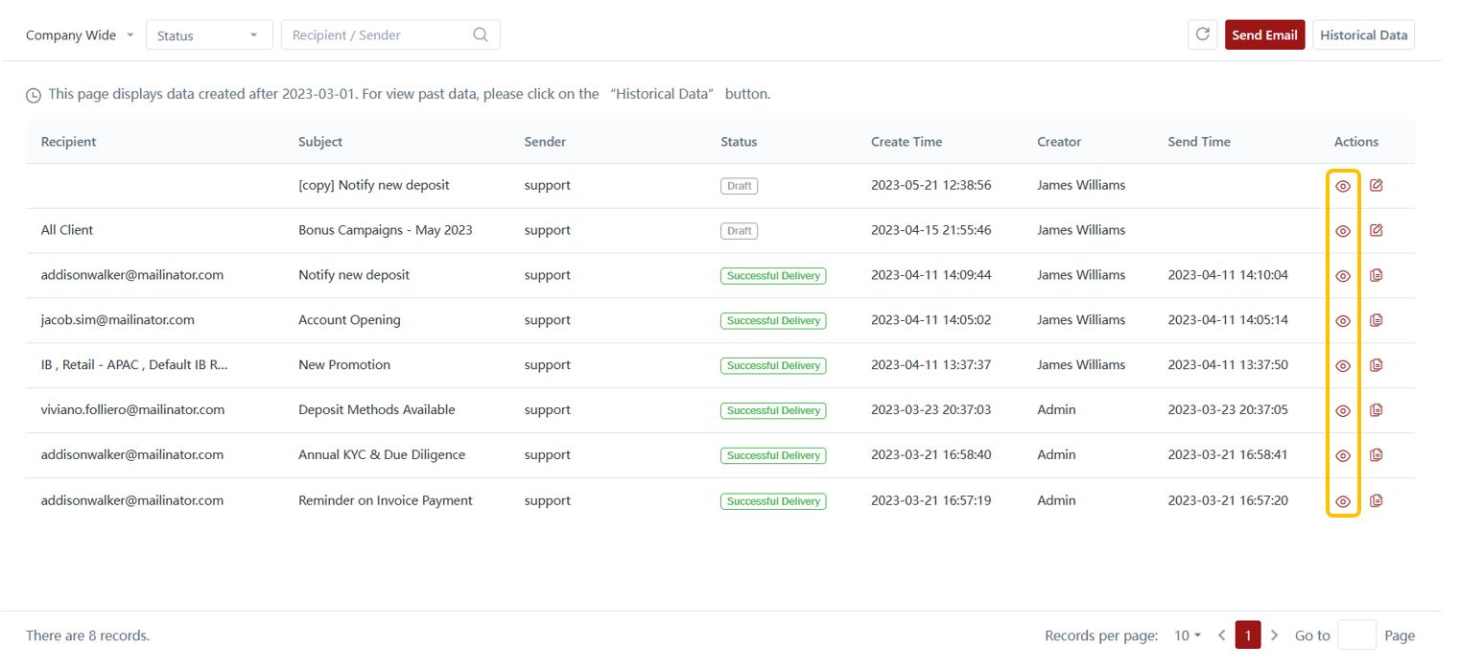Duplicate the 'Deposit Methods Available' email
This screenshot has height=670, width=1460.
[x=1377, y=410]
